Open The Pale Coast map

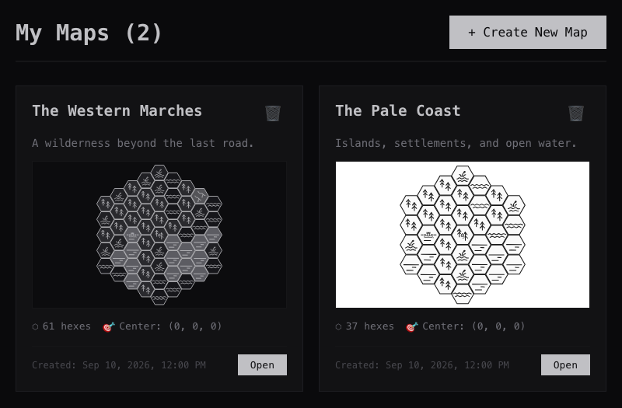tap(565, 364)
